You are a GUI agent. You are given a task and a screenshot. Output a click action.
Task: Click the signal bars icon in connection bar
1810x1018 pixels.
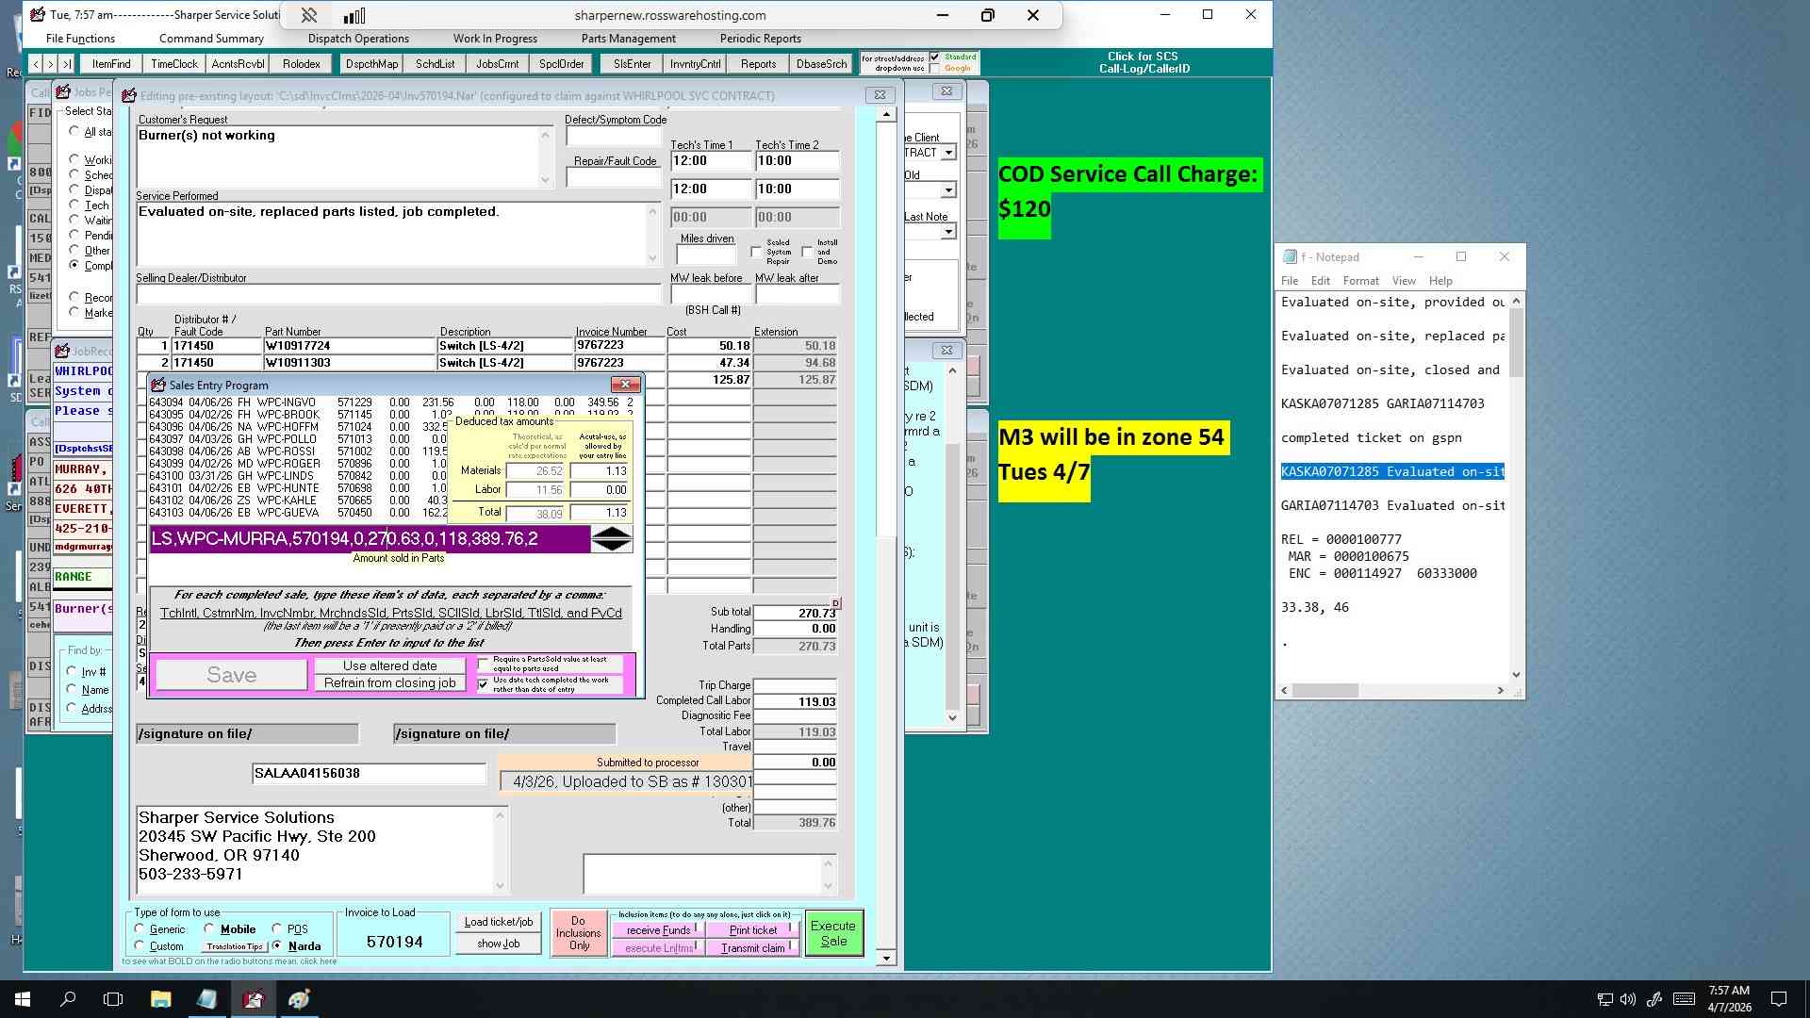(354, 15)
